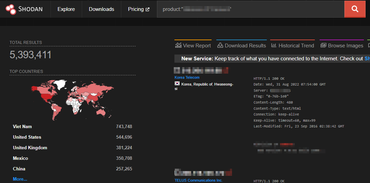Image resolution: width=370 pixels, height=183 pixels.
Task: Click the Historical Trend bar chart icon
Action: 274,45
